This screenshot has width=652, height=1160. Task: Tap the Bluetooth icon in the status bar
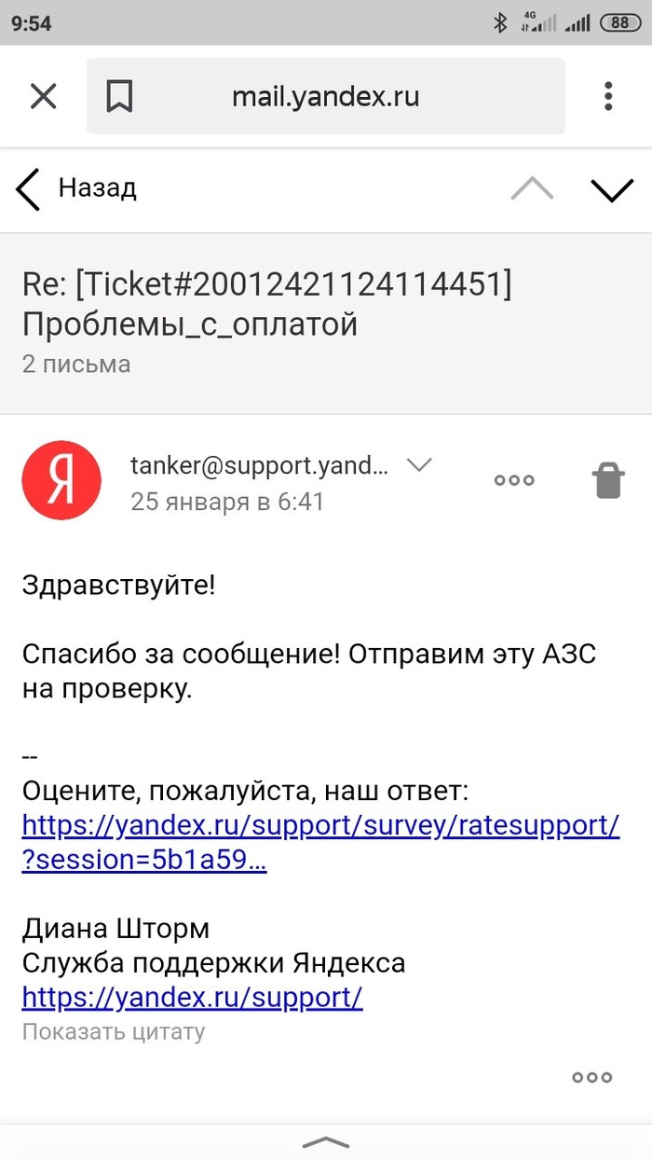499,22
